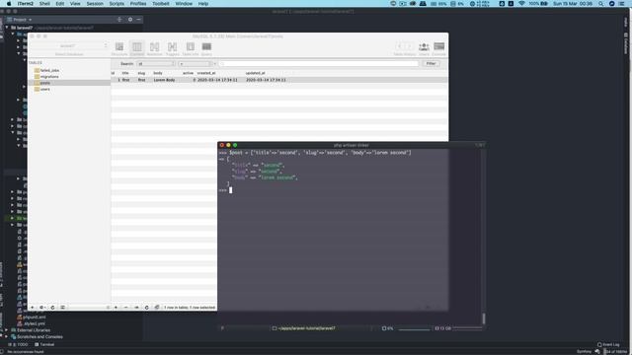Viewport: 632px width, 355px height.
Task: Click the tinker terminal prompt cursor
Action: 230,190
